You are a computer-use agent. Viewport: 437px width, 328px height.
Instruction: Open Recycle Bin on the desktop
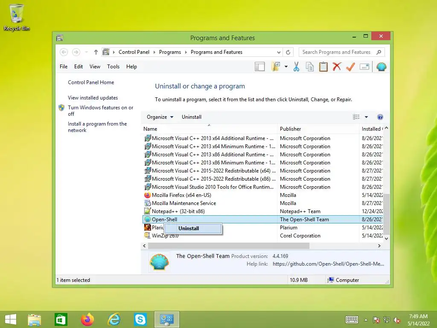(17, 17)
